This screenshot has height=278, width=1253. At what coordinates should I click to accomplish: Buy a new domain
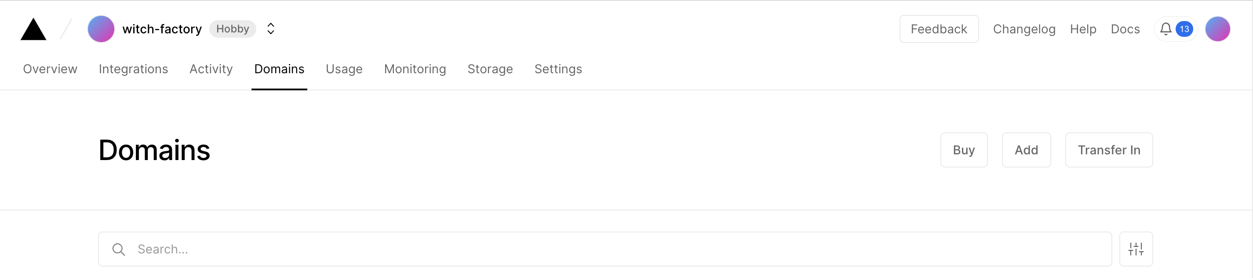964,150
